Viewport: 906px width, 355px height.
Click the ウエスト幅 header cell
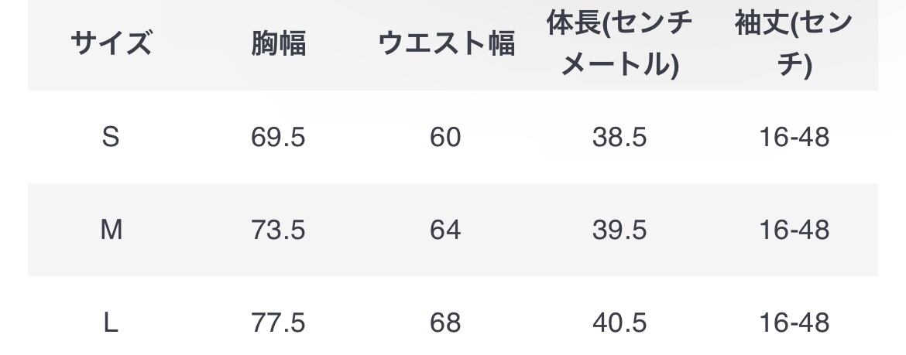(x=445, y=44)
